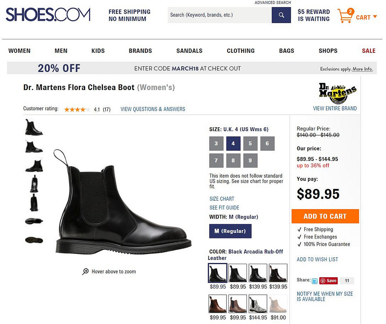Open the Size Chart link
Image resolution: width=386 pixels, height=324 pixels.
click(222, 199)
